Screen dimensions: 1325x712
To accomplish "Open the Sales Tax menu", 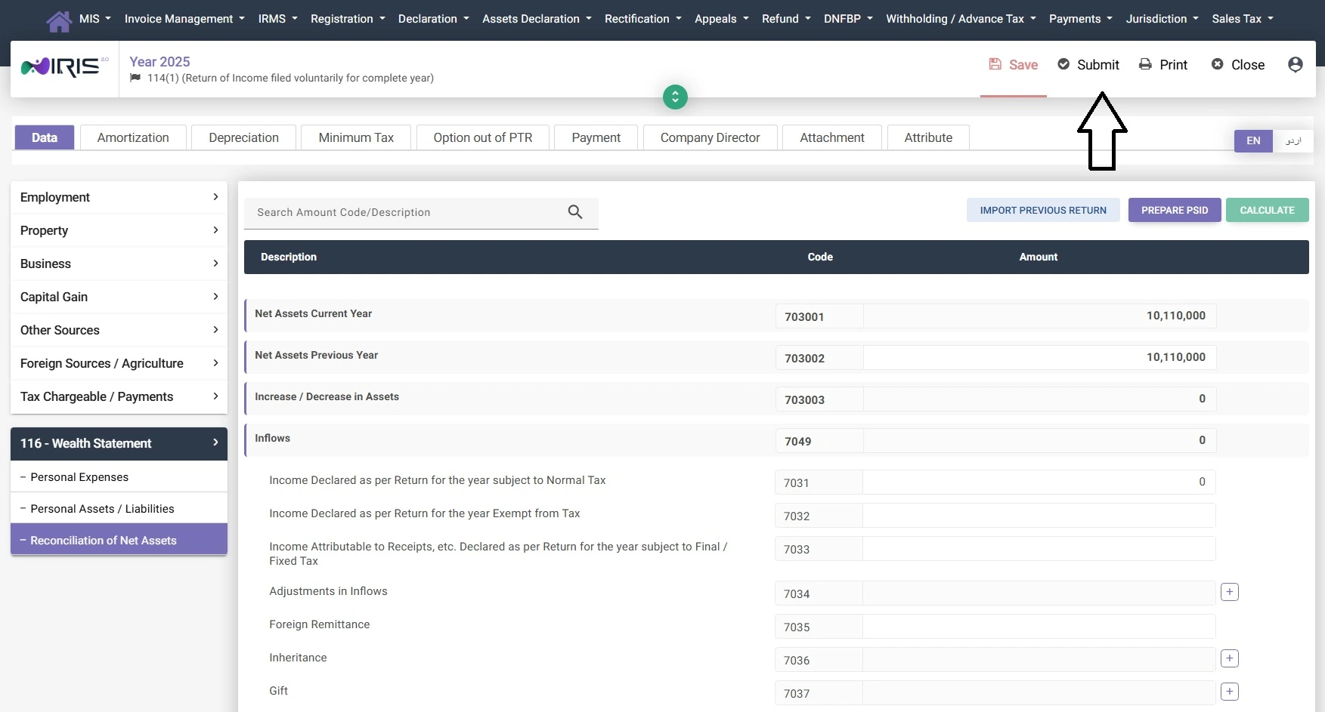I will pos(1243,19).
